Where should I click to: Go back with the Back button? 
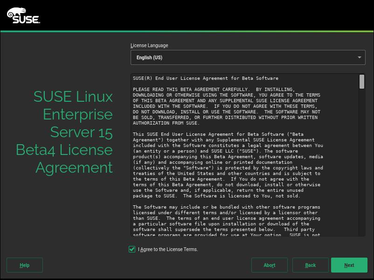310,265
